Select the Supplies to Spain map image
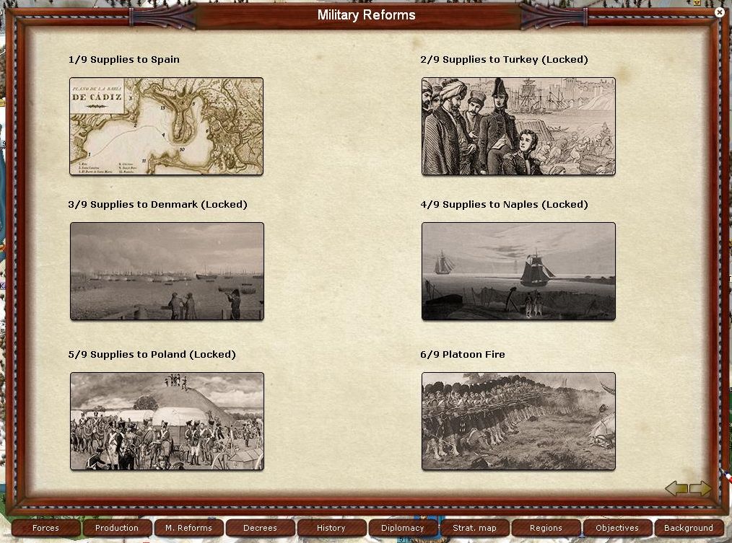 [167, 126]
